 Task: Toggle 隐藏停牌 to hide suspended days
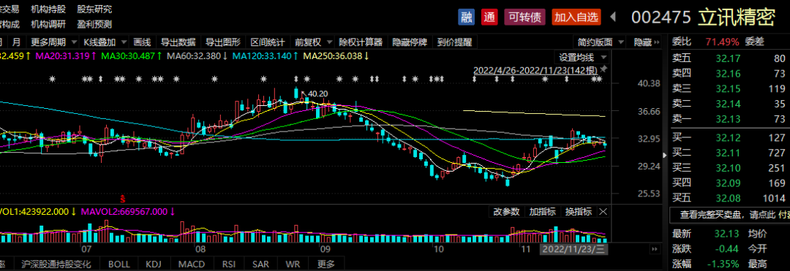[410, 42]
